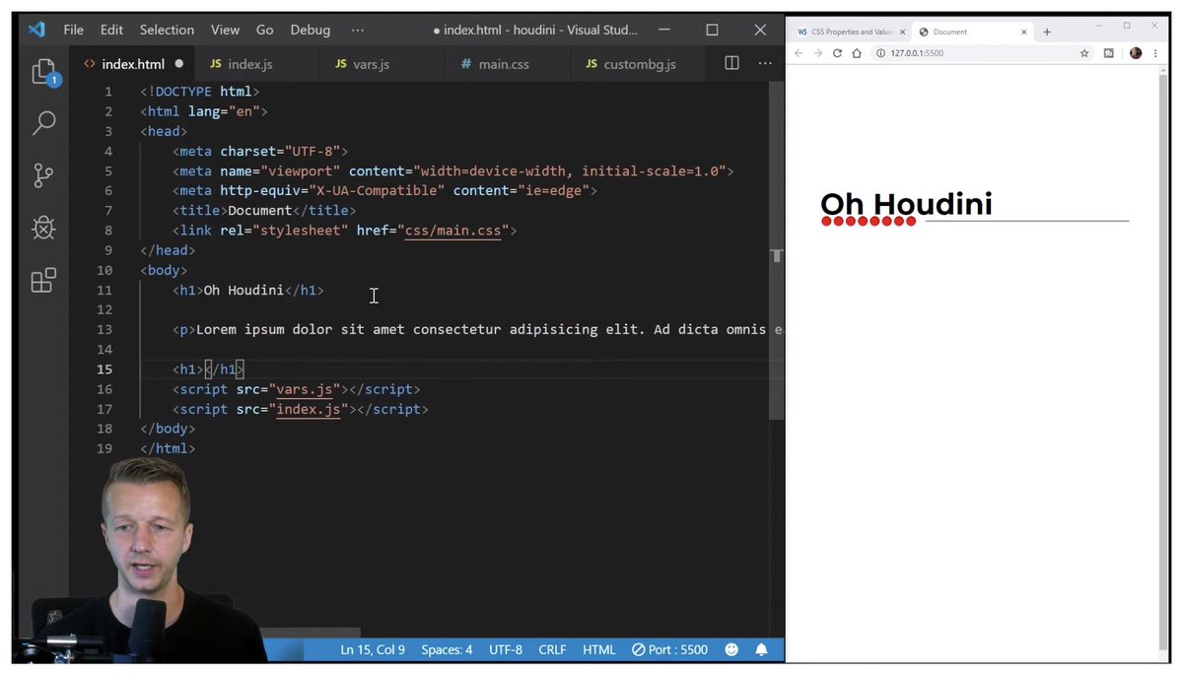Click CRLF line ending in status bar
The image size is (1183, 674).
point(552,649)
